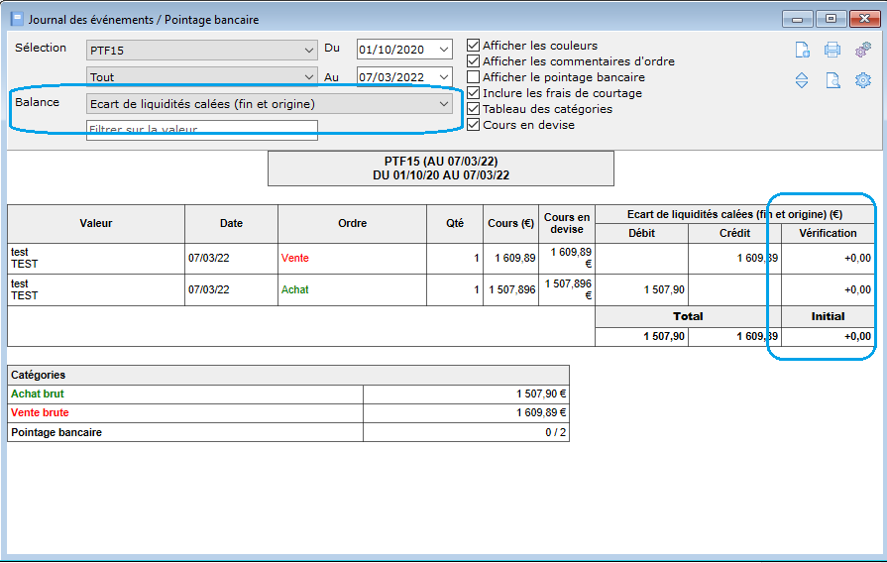Click the Ordre column header
887x563 pixels.
coord(353,223)
